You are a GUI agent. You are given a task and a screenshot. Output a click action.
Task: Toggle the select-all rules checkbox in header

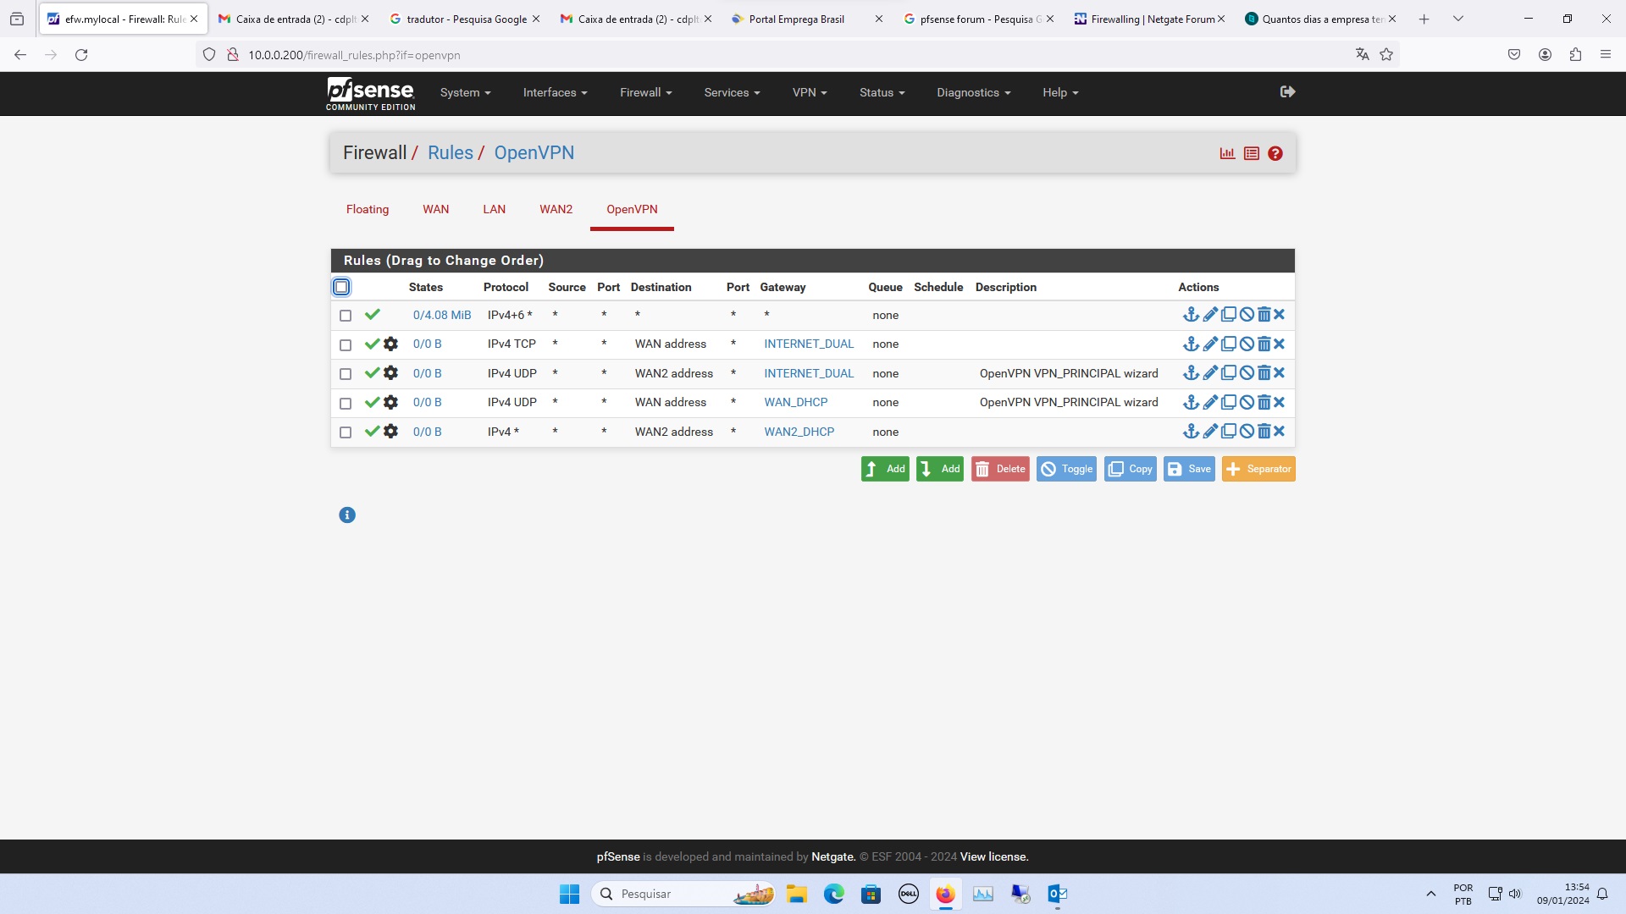(341, 287)
